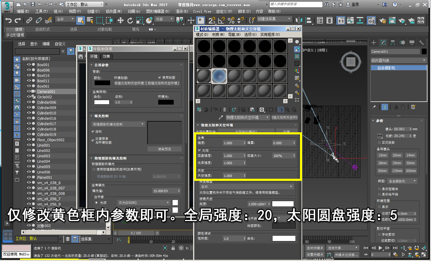Click the Play Animation button
The width and height of the screenshot is (431, 261).
tap(381, 248)
